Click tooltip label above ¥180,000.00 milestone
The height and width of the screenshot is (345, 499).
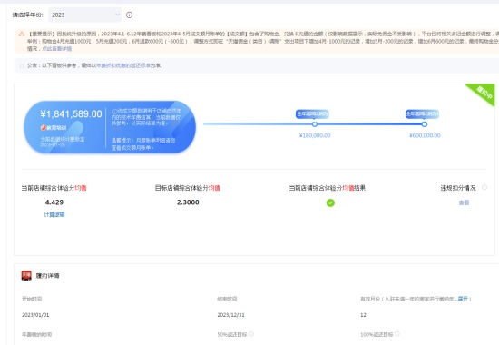[x=312, y=114]
